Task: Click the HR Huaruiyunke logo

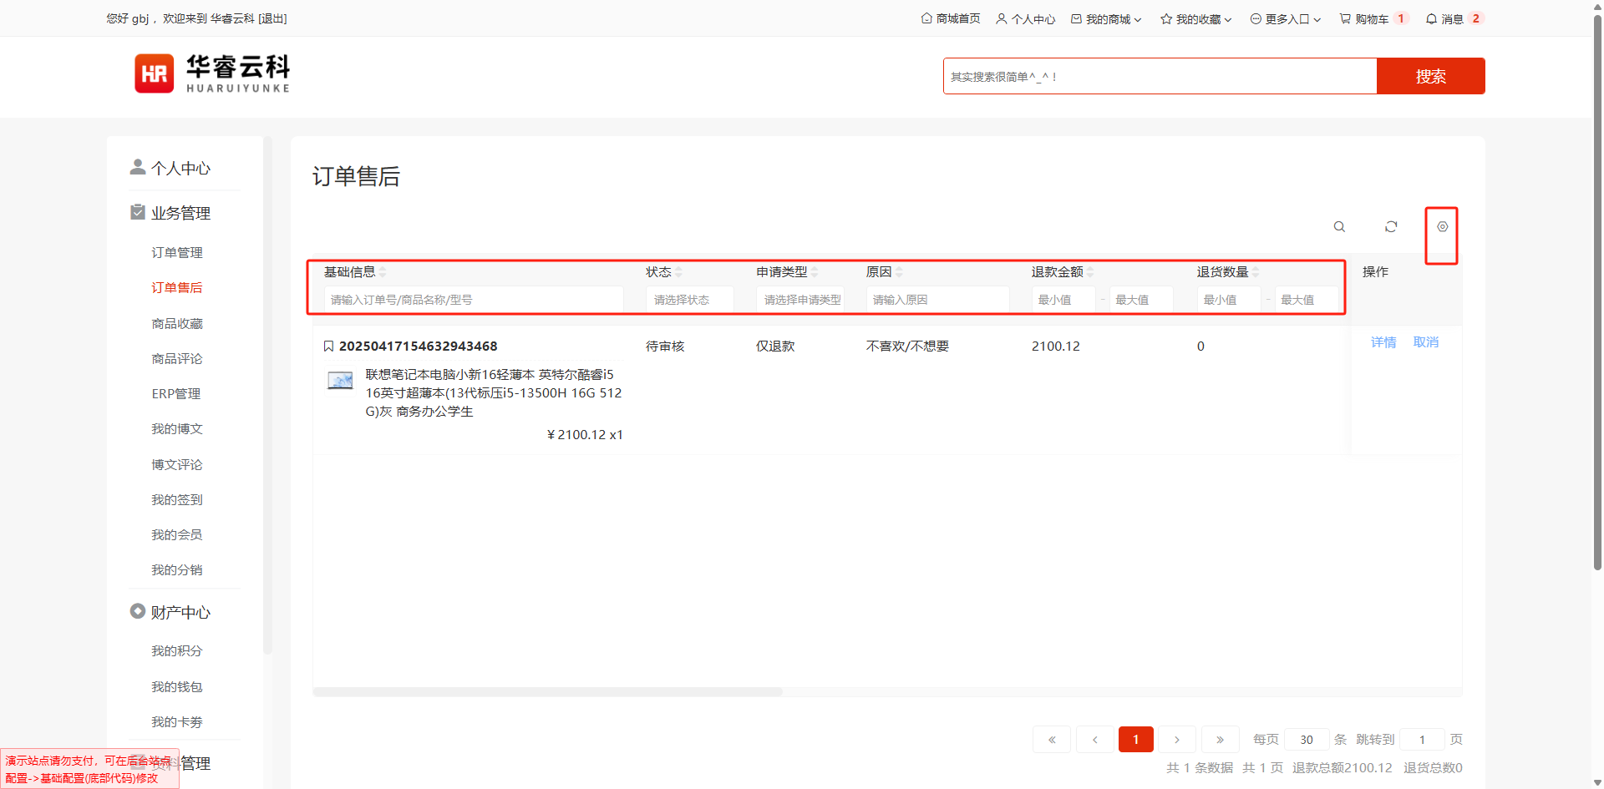Action: (212, 73)
